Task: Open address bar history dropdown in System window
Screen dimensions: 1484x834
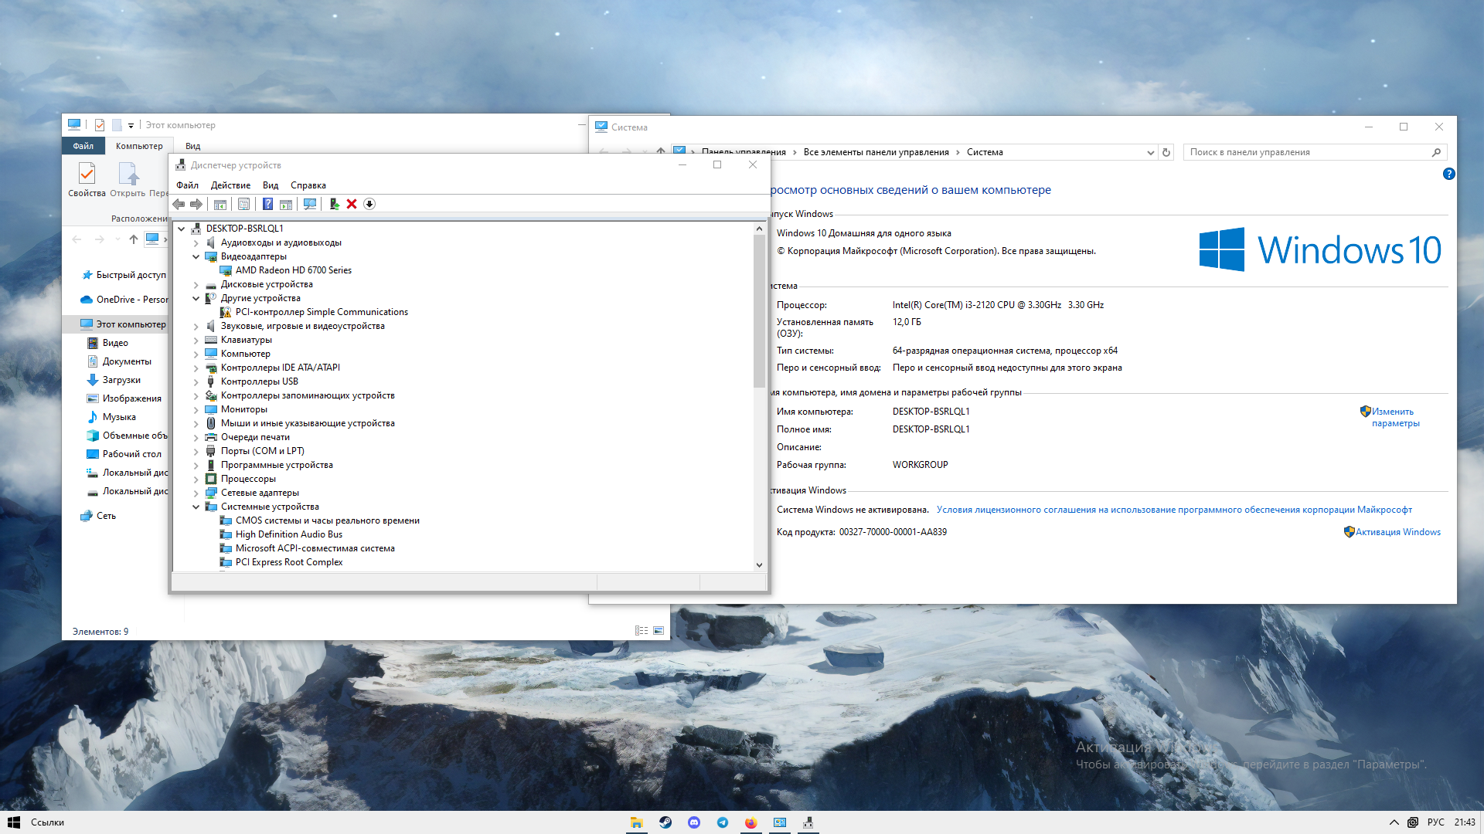Action: (1150, 153)
